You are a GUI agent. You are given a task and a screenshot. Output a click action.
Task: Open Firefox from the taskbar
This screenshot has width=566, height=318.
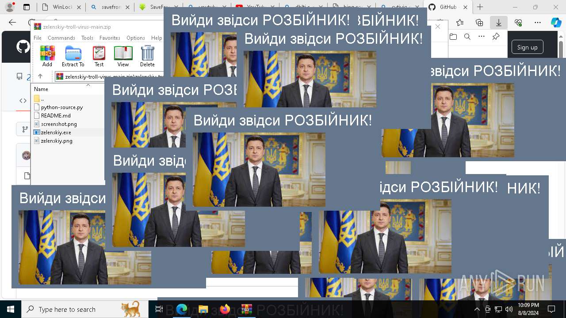tap(225, 309)
